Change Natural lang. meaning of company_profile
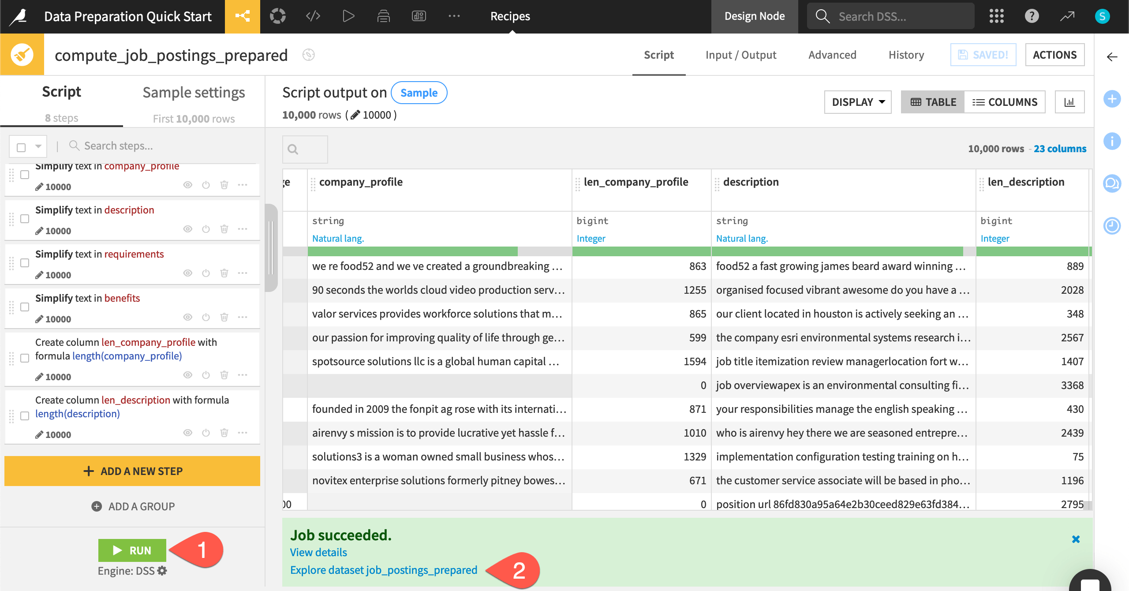This screenshot has height=591, width=1129. [338, 238]
